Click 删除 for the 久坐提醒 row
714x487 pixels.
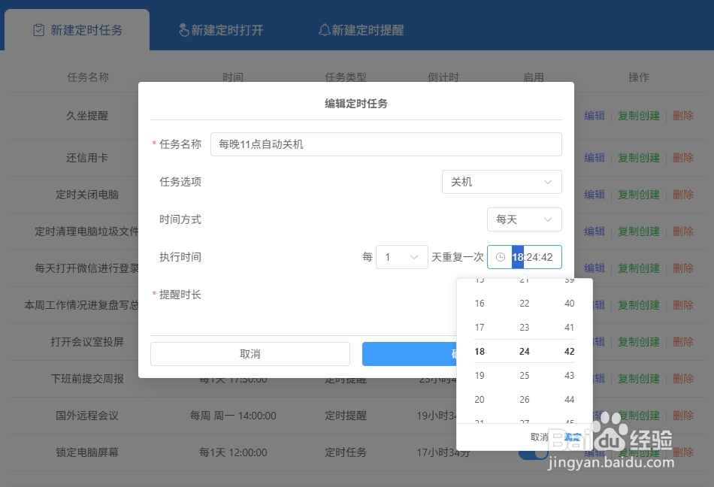683,116
